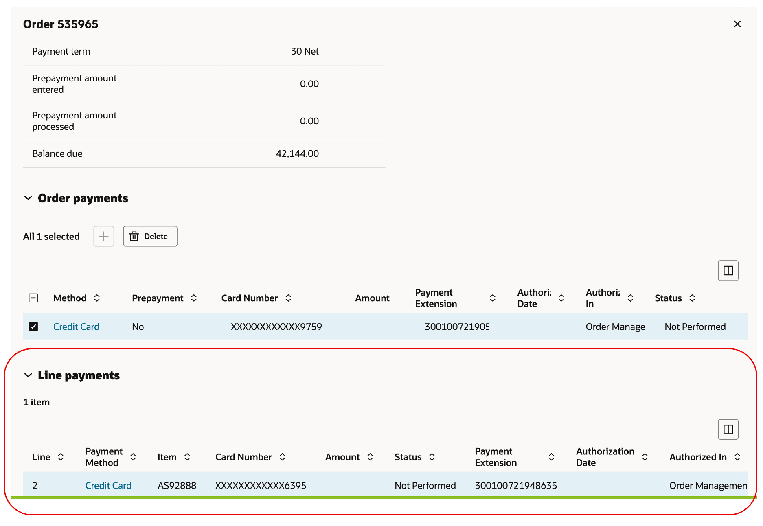Open the Credit Card link in Order payments
The height and width of the screenshot is (526, 763).
click(x=76, y=327)
